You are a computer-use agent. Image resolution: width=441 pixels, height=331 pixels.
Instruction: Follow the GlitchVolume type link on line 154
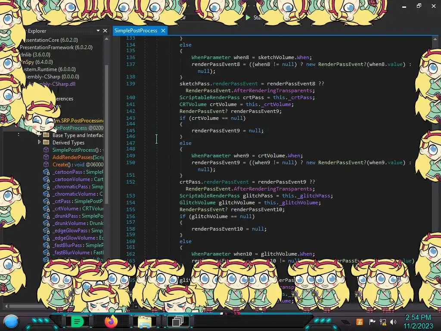point(197,203)
